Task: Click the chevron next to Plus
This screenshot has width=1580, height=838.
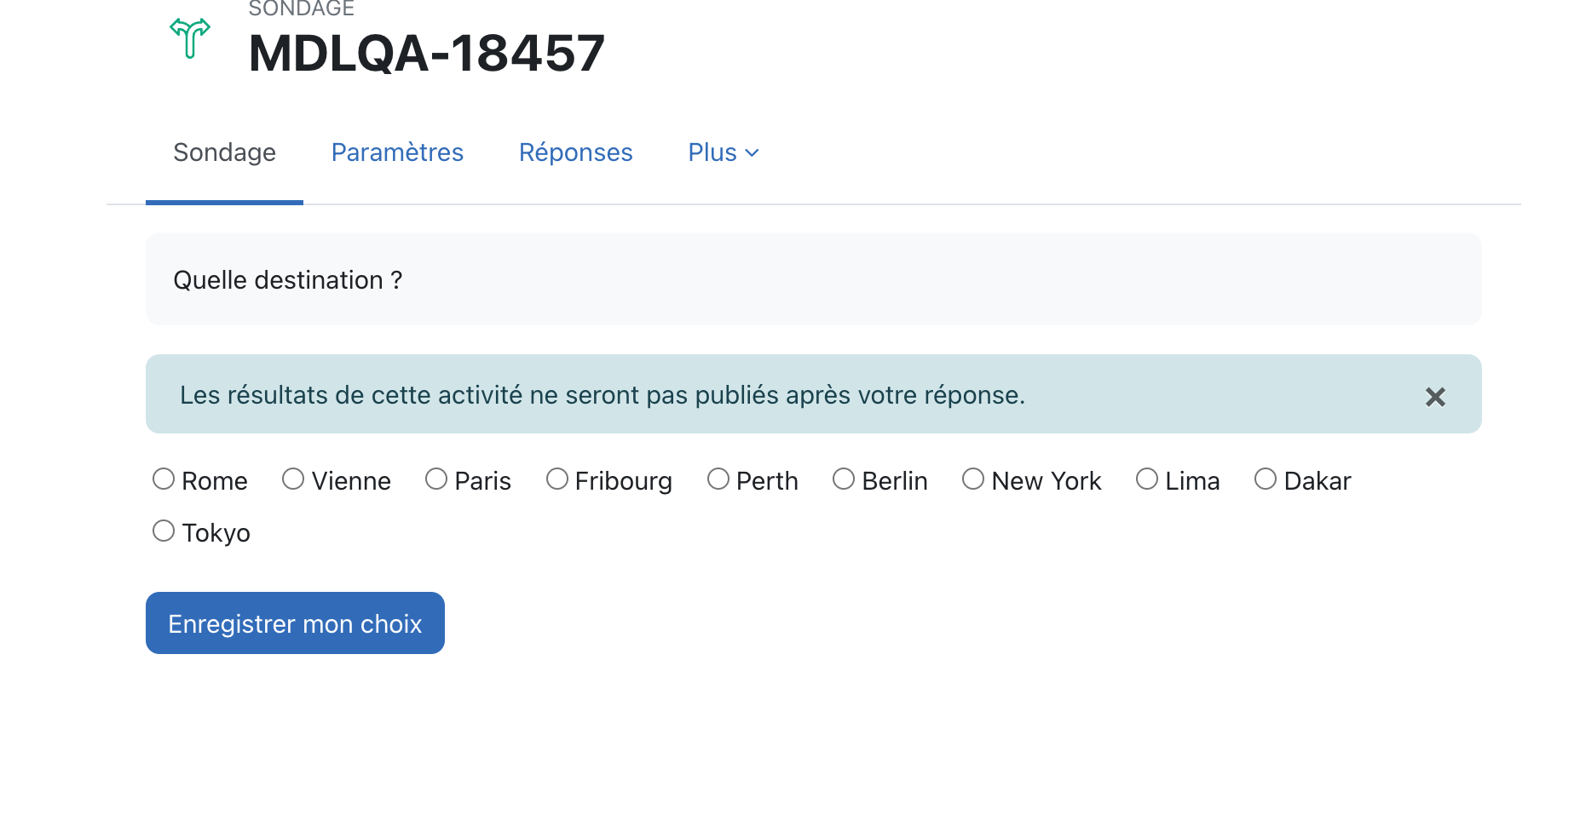Action: coord(752,153)
